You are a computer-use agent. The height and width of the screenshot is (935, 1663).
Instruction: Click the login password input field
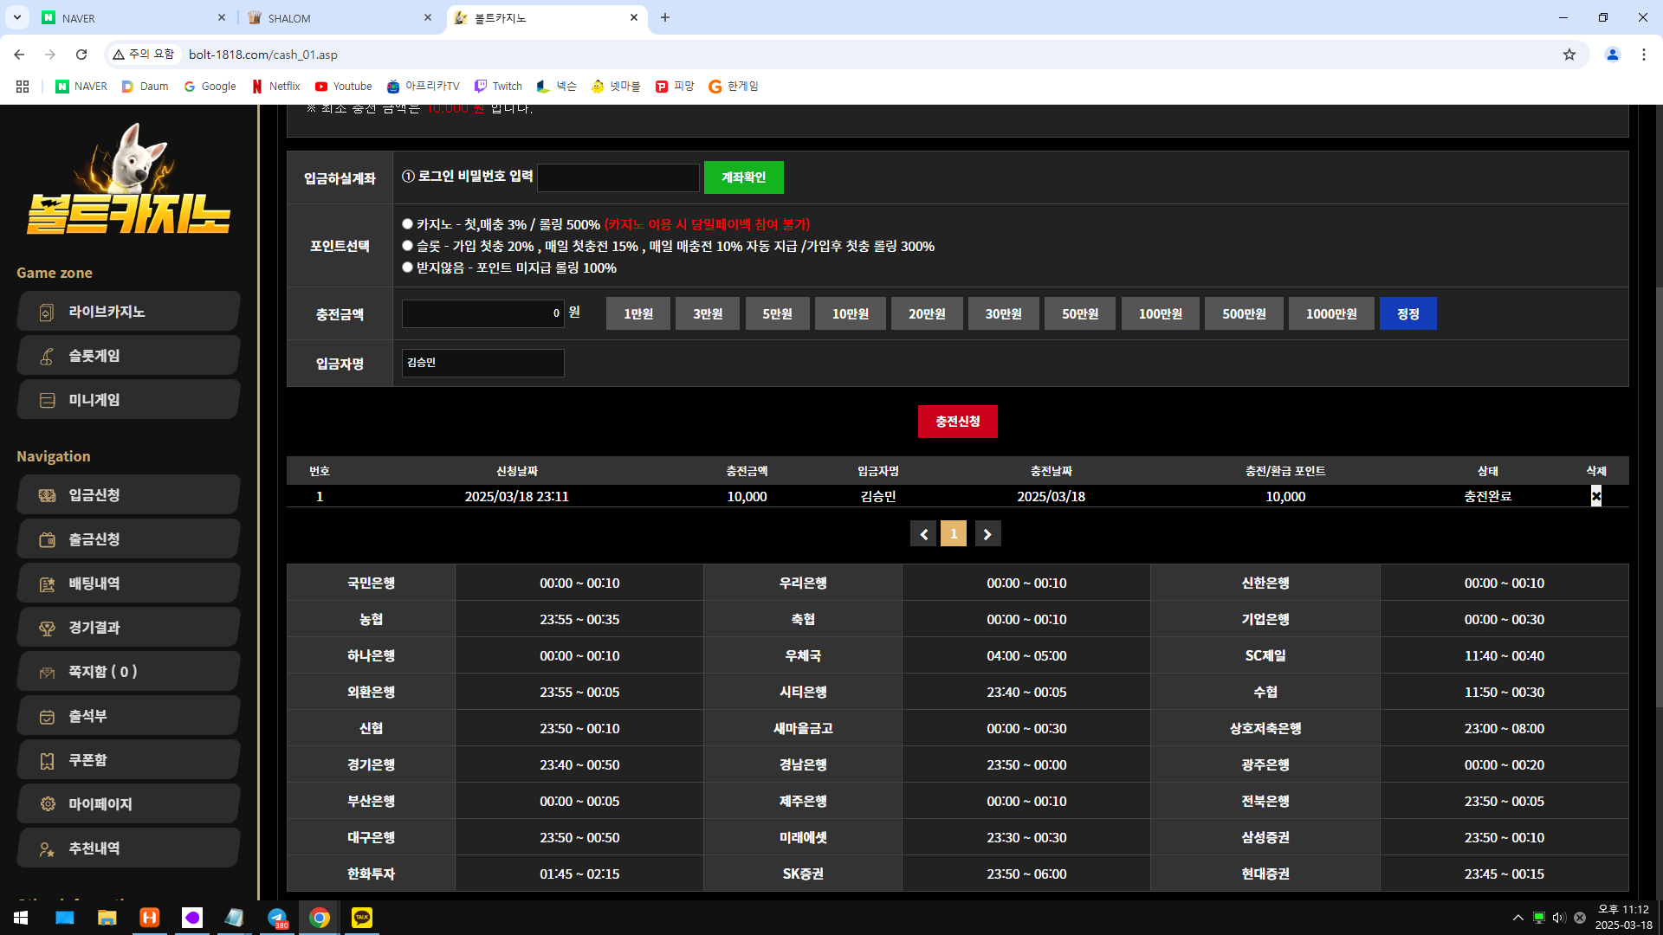pos(618,177)
